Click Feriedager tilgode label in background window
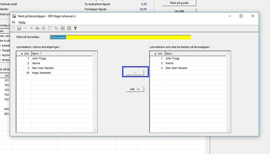 click(95, 9)
